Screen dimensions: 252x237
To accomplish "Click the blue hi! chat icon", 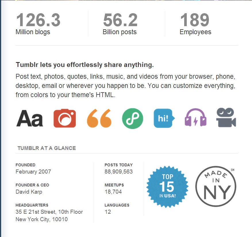I will (x=164, y=118).
